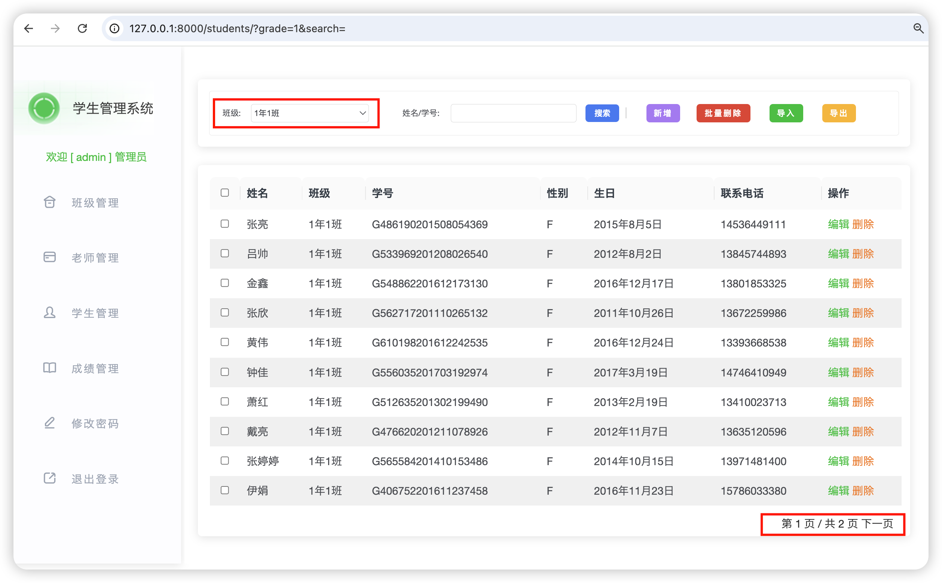The width and height of the screenshot is (942, 583).
Task: Open 成绩管理 menu item
Action: 95,369
